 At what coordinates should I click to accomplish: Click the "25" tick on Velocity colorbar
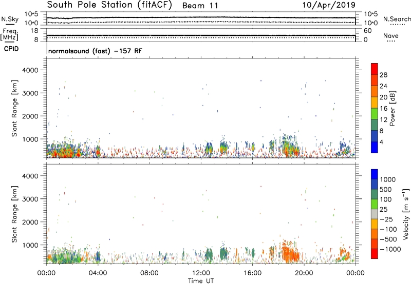(x=384, y=209)
